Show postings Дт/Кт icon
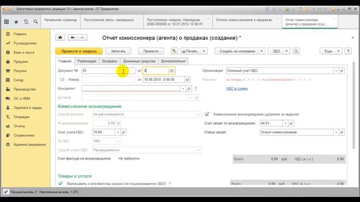The height and width of the screenshot is (202, 360). (174, 51)
